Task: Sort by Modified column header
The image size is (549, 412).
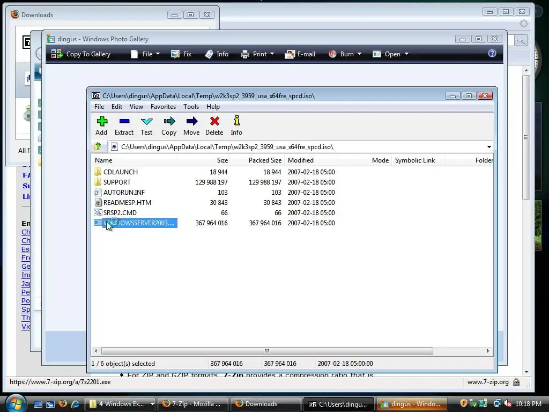Action: point(311,160)
